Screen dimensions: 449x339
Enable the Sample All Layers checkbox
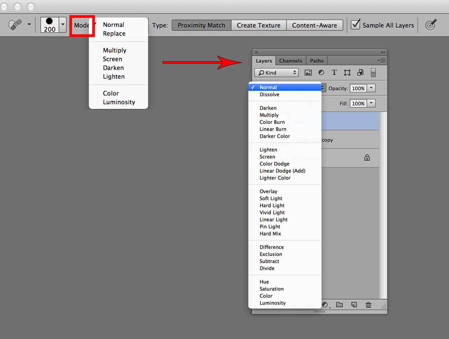[355, 25]
